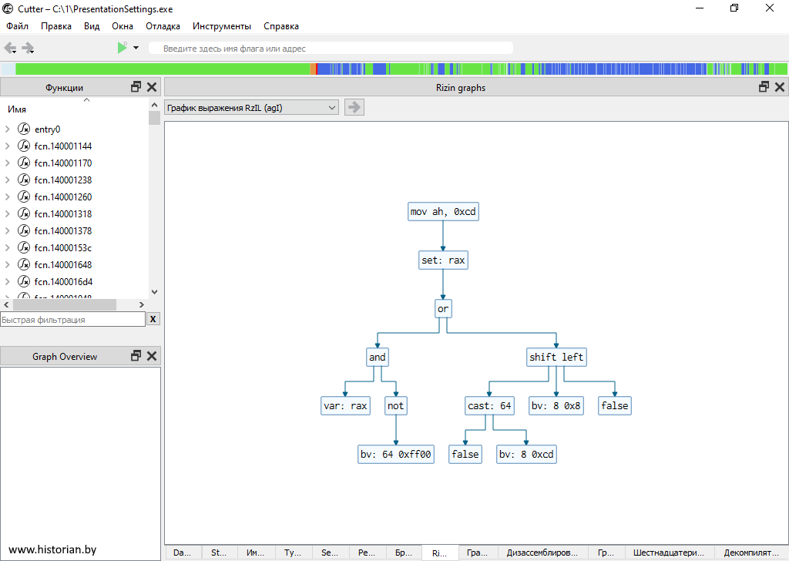Expand the entry0 function tree item

tap(7, 129)
